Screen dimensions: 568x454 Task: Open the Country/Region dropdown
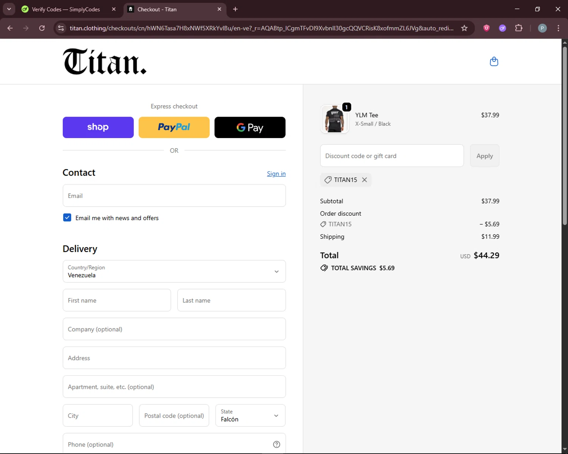pyautogui.click(x=174, y=271)
